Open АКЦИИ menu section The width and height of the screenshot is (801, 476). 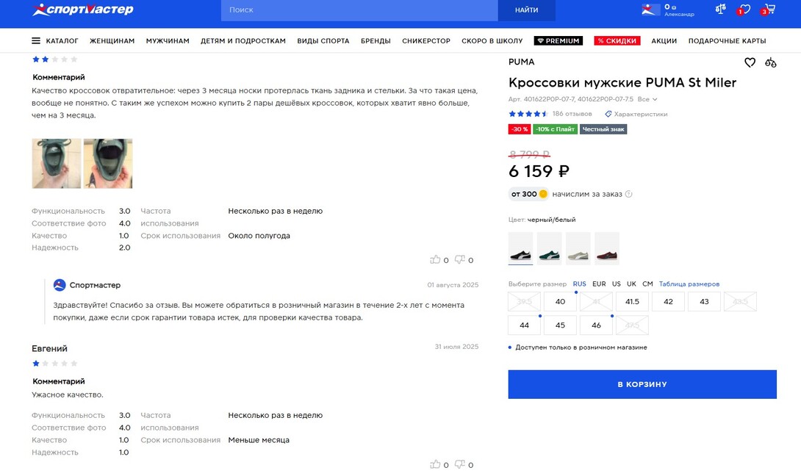[x=664, y=41]
